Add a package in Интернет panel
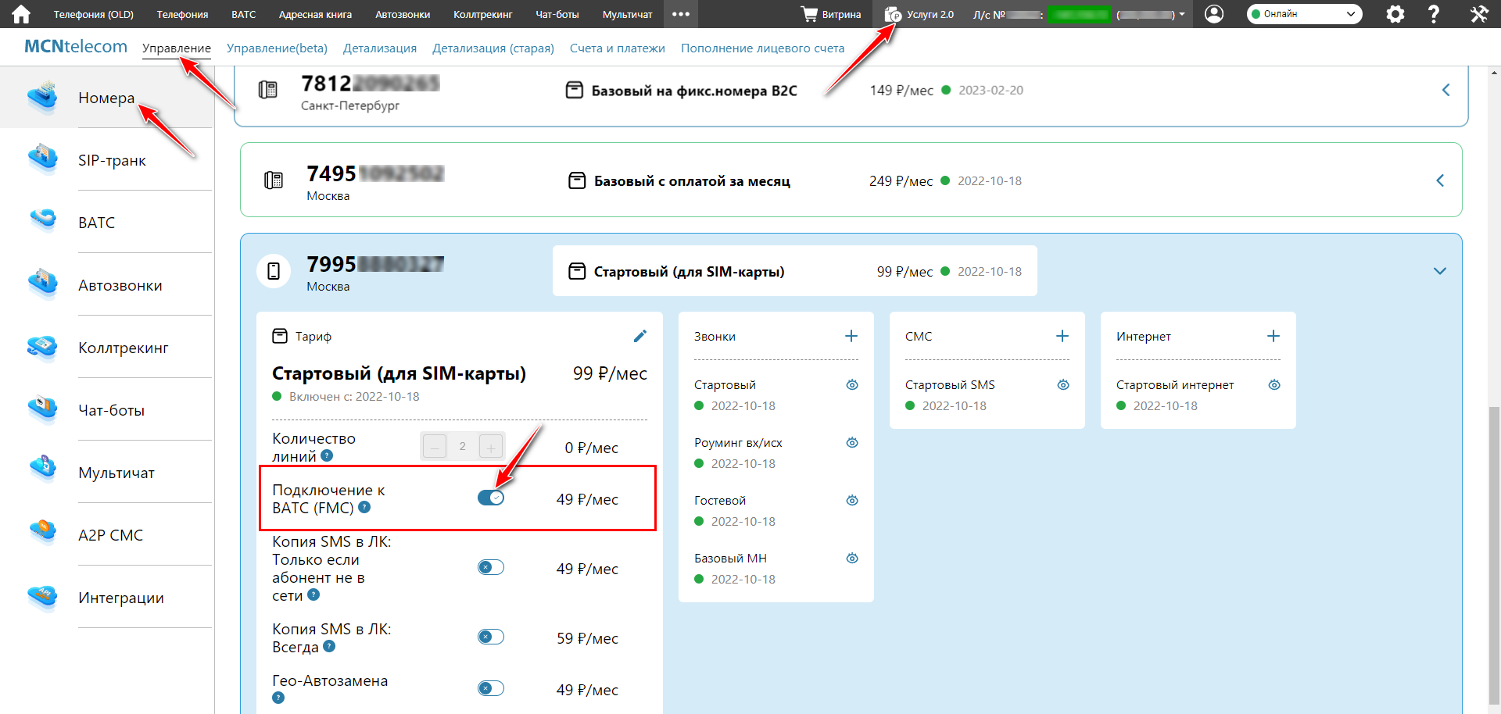The image size is (1501, 714). [1274, 336]
